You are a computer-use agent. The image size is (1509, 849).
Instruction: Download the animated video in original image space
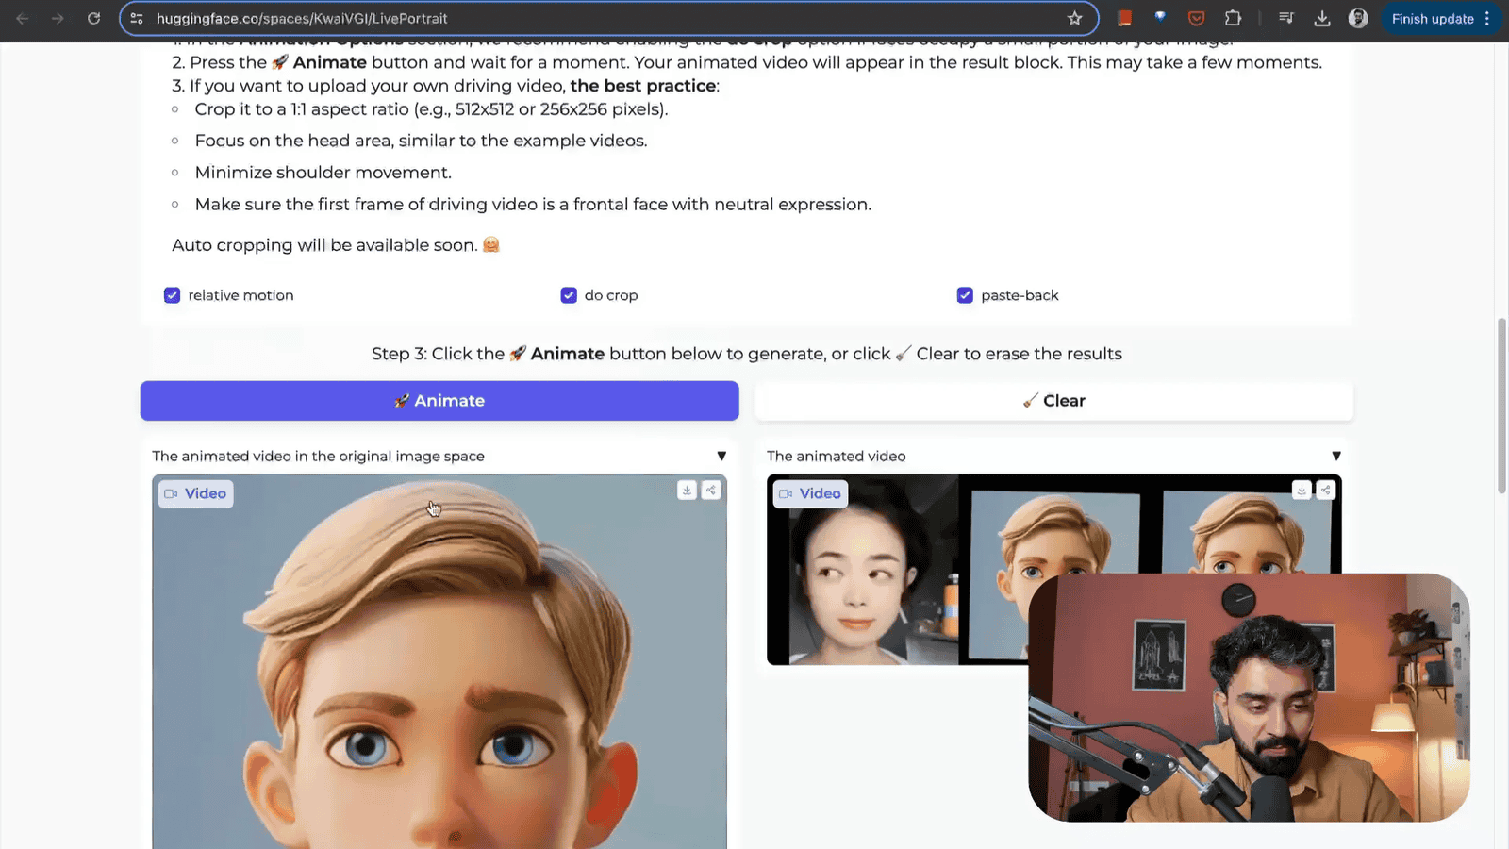[x=687, y=490]
